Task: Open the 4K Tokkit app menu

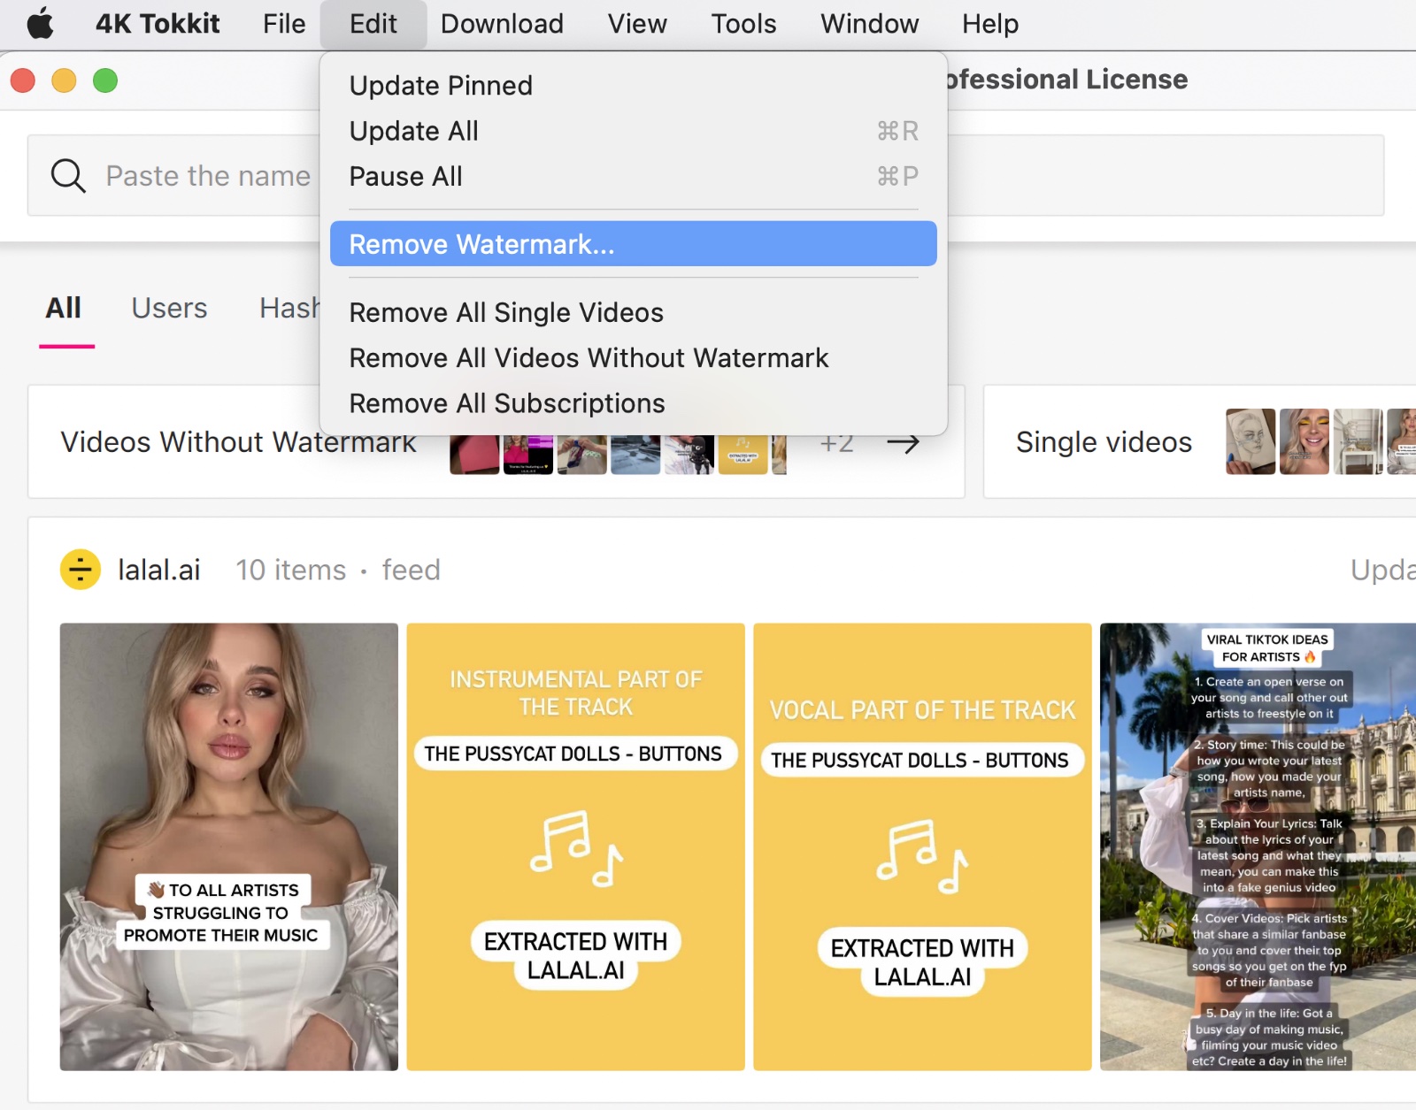Action: point(158,24)
